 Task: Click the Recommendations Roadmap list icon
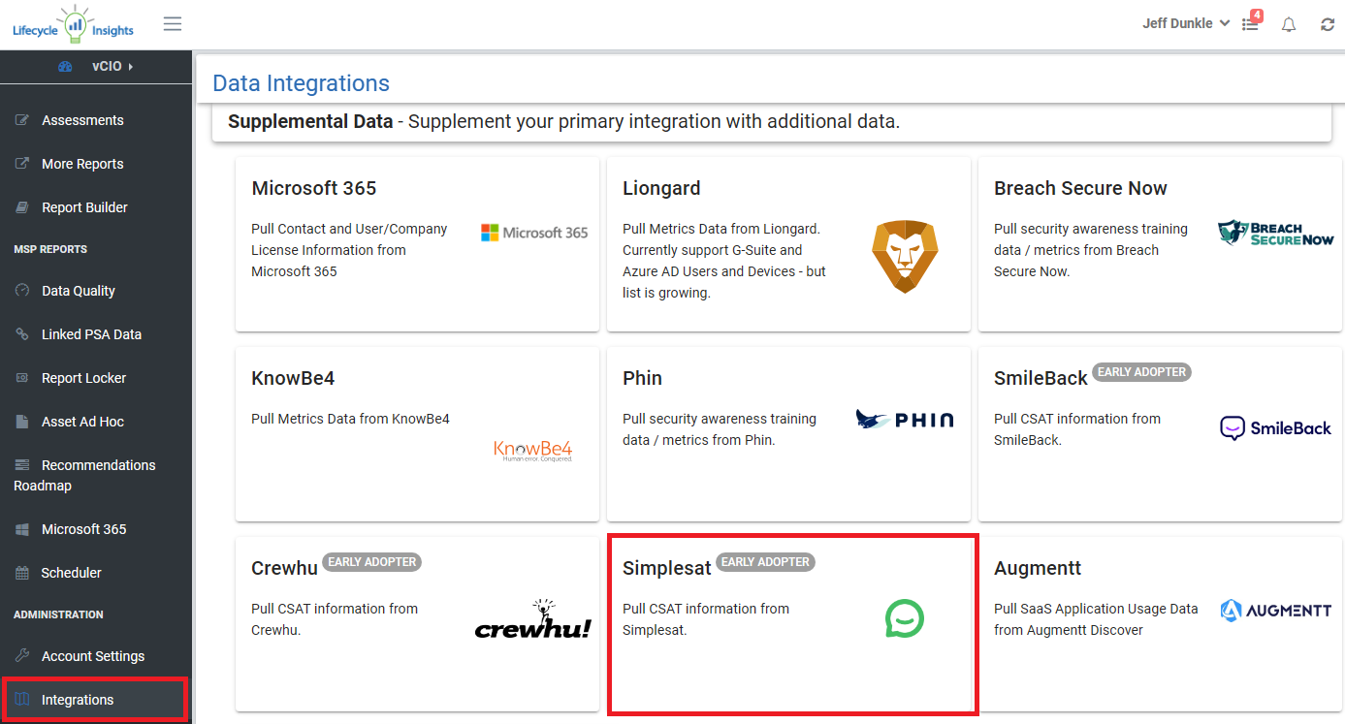(22, 465)
